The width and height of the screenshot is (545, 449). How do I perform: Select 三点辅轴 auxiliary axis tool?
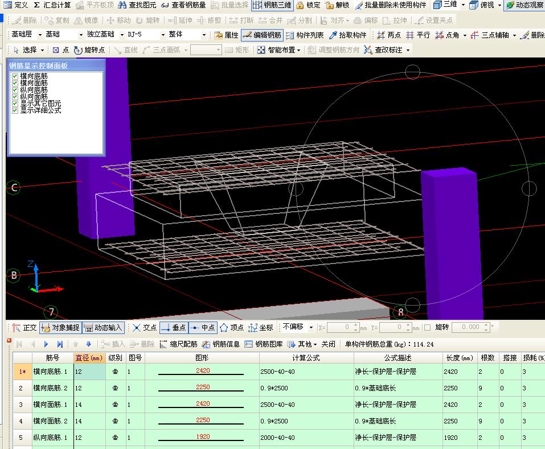coord(490,35)
